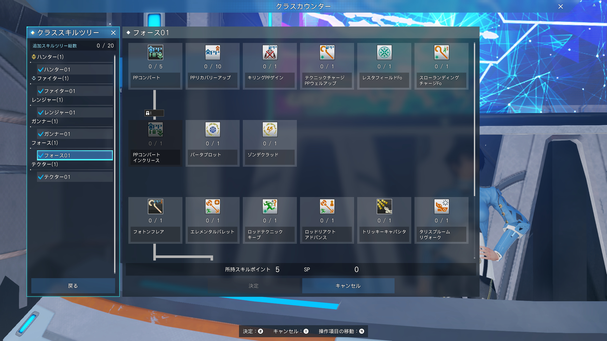The width and height of the screenshot is (607, 341).
Task: Select the バータブロット skill icon
Action: pyautogui.click(x=212, y=129)
